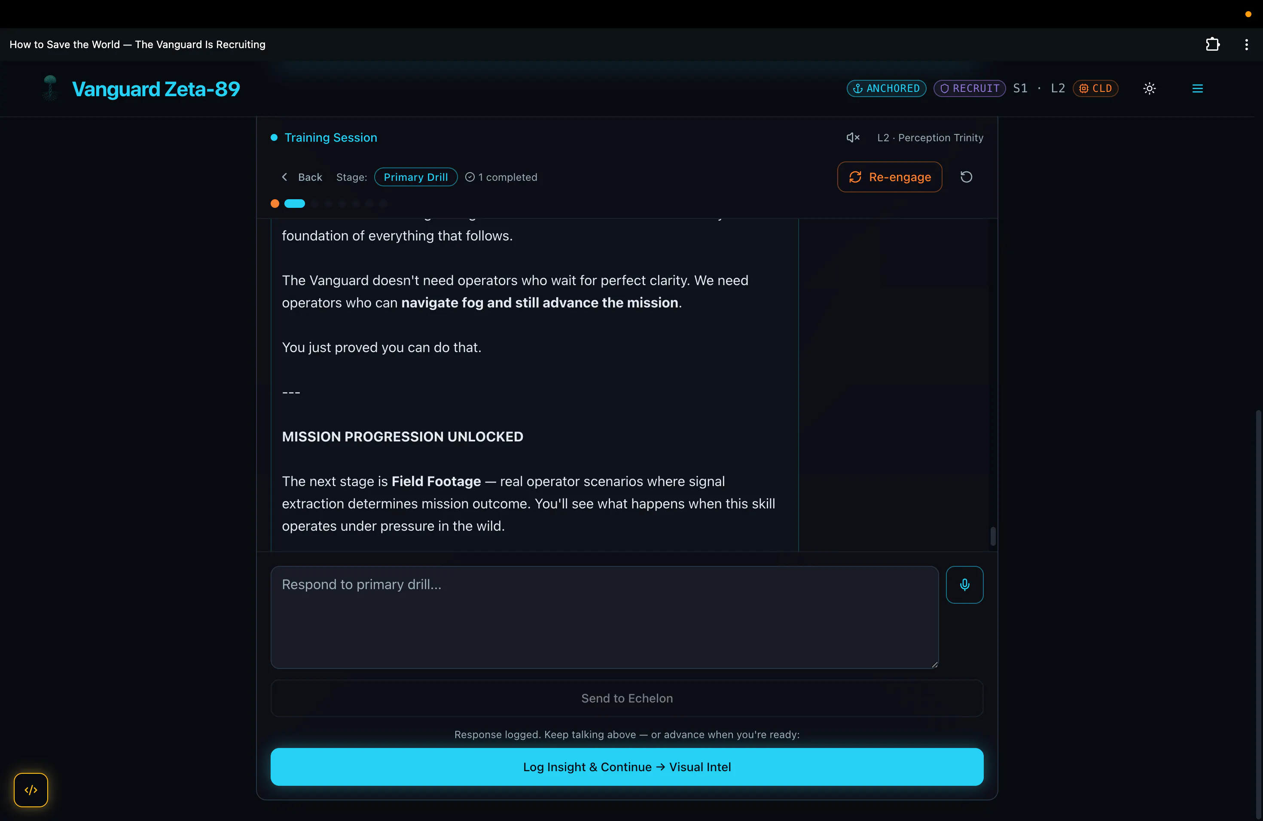Click the RECRUIT rank badge
Viewport: 1263px width, 821px height.
(x=970, y=88)
